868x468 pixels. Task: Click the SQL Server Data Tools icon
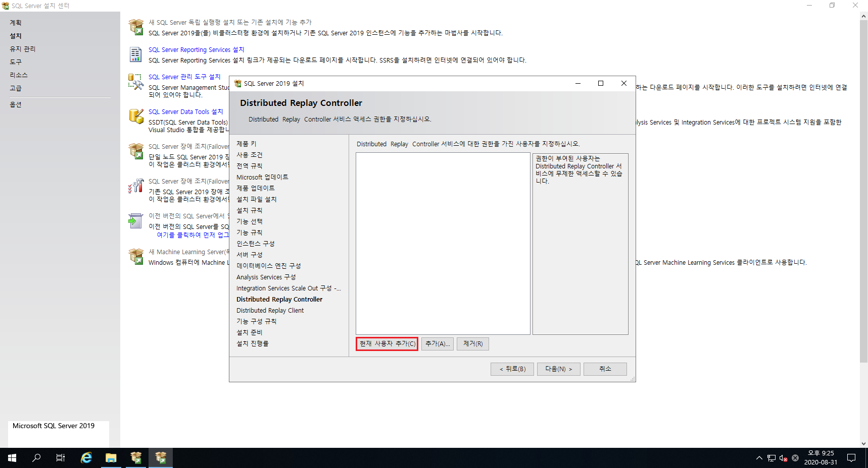tap(136, 116)
